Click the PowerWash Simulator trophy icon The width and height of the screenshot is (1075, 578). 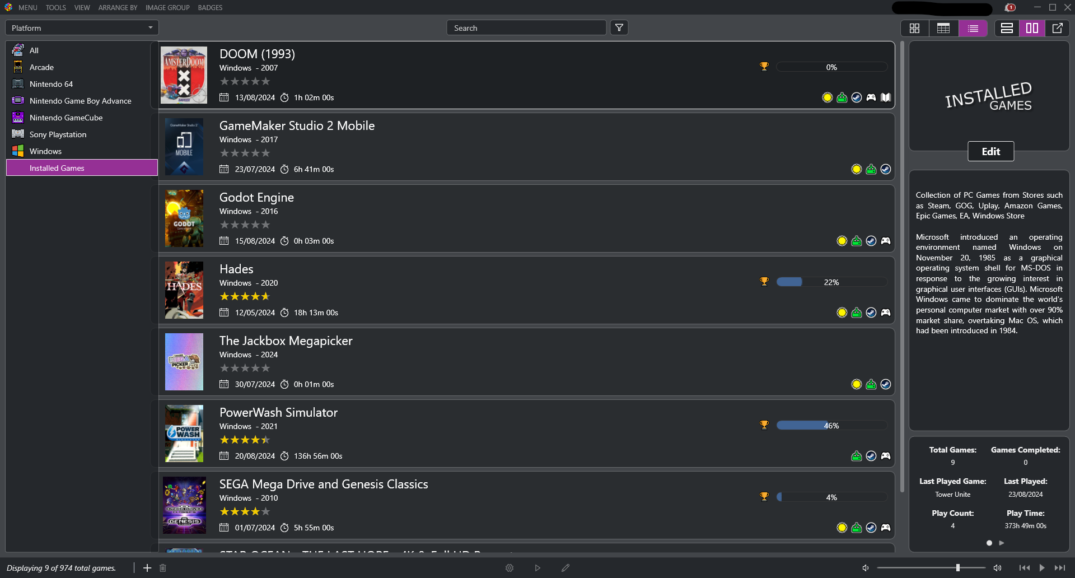(x=764, y=425)
